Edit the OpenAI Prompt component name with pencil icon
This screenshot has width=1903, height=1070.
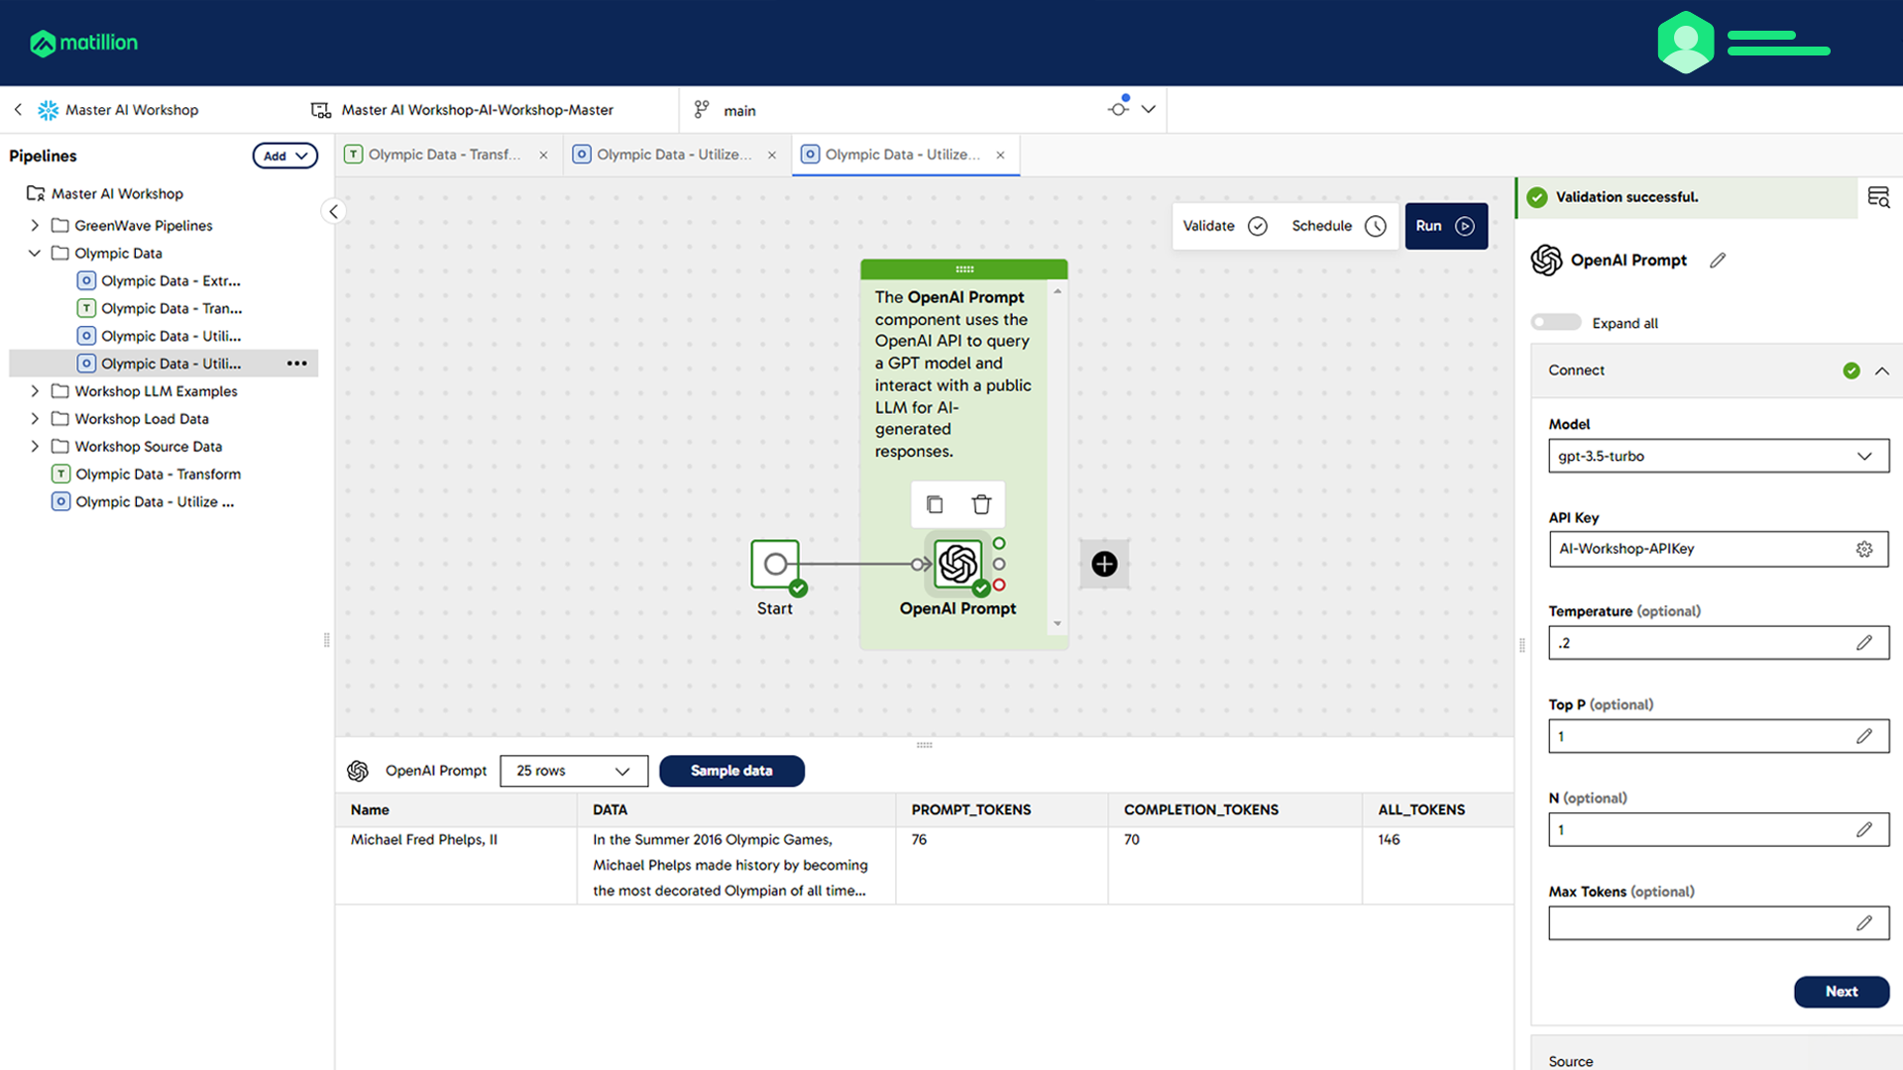point(1718,260)
